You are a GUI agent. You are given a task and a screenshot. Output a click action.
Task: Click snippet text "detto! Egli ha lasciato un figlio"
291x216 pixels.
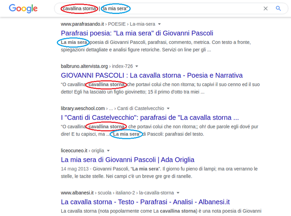pyautogui.click(x=104, y=92)
